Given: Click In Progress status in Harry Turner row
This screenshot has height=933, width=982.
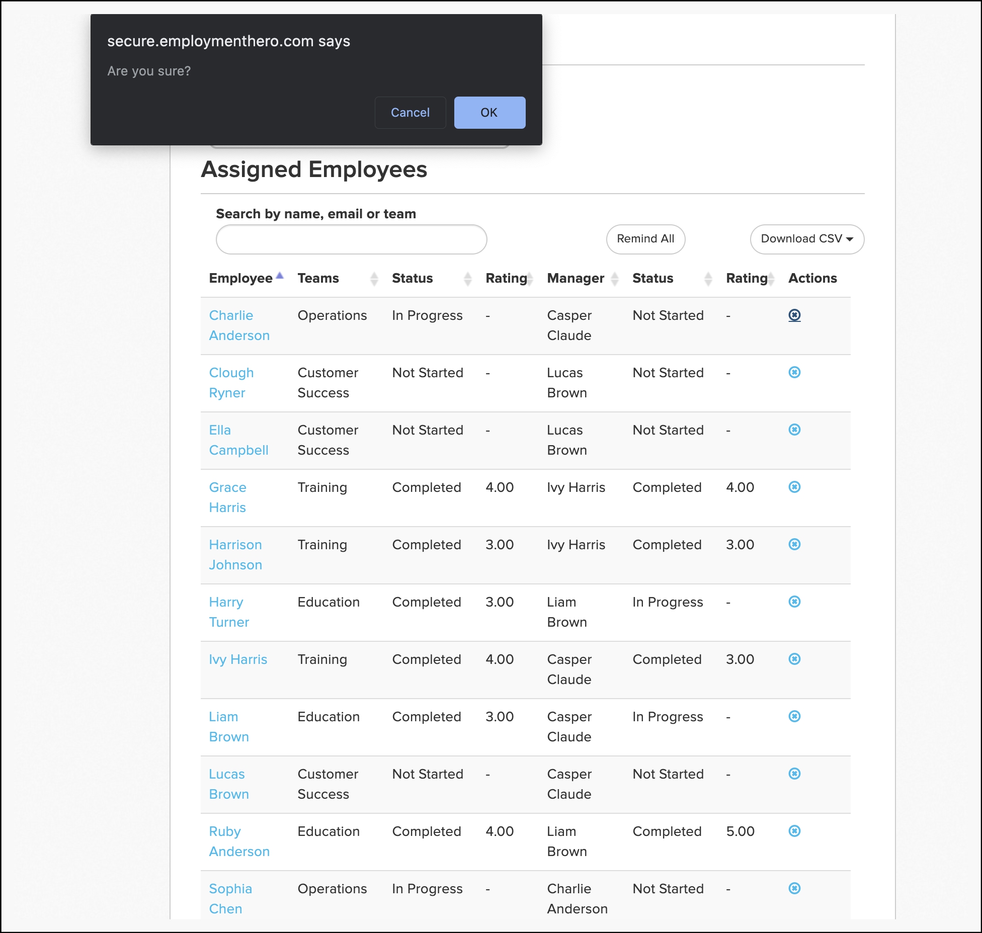Looking at the screenshot, I should pos(668,602).
